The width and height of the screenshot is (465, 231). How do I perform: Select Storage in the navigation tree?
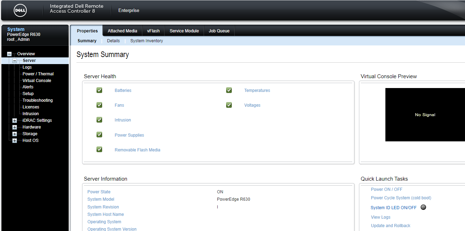click(x=30, y=134)
